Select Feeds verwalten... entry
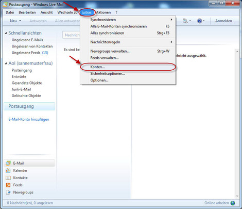 tap(128, 58)
